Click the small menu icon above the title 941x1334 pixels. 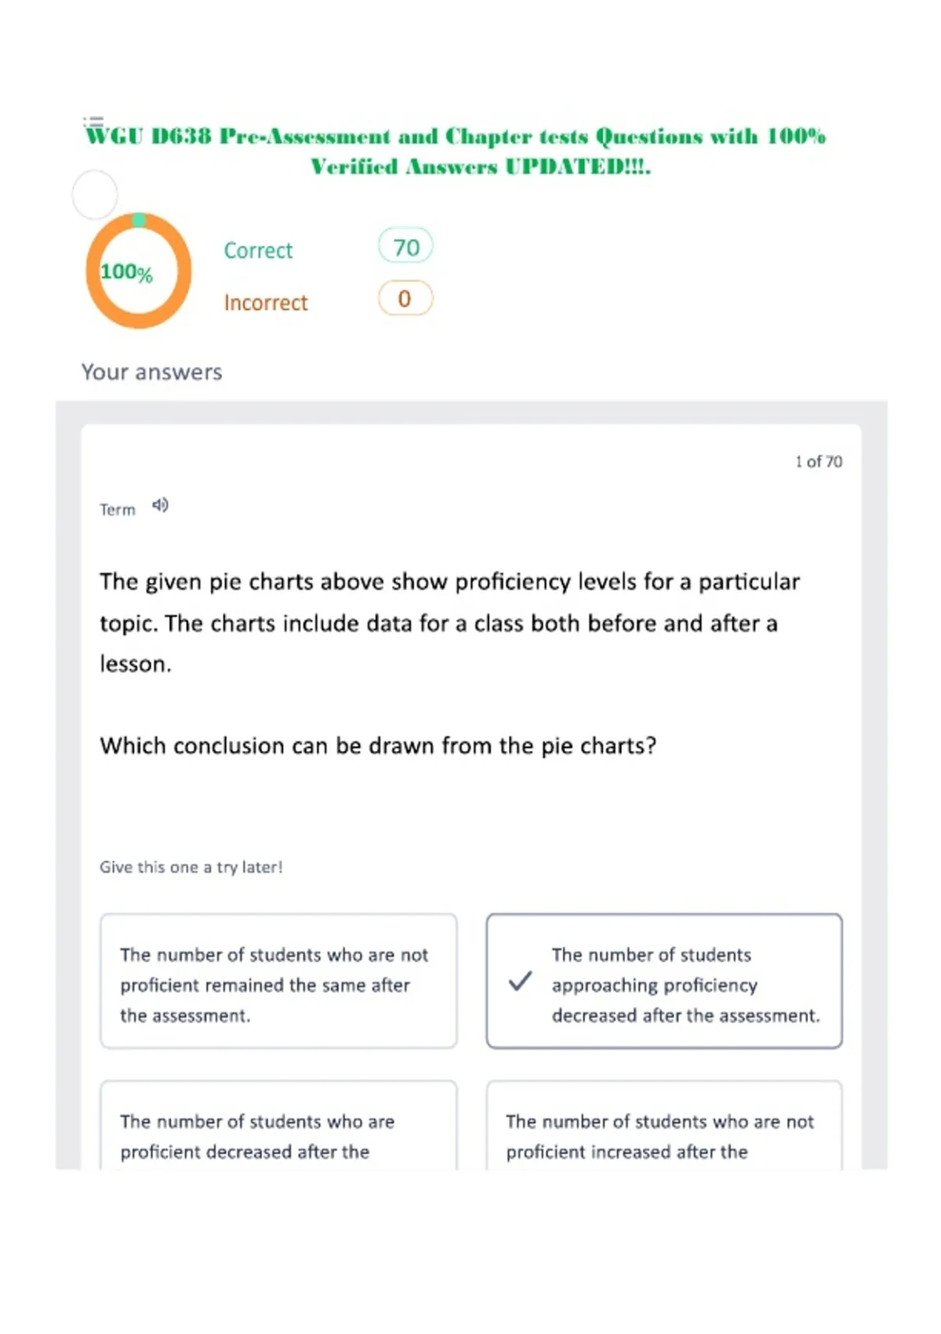click(93, 122)
